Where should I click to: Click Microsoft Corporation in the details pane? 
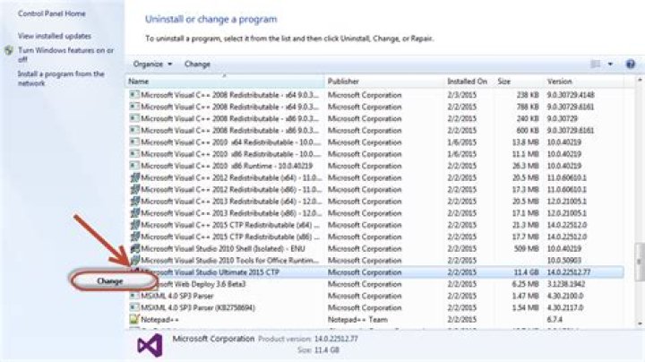pyautogui.click(x=213, y=339)
